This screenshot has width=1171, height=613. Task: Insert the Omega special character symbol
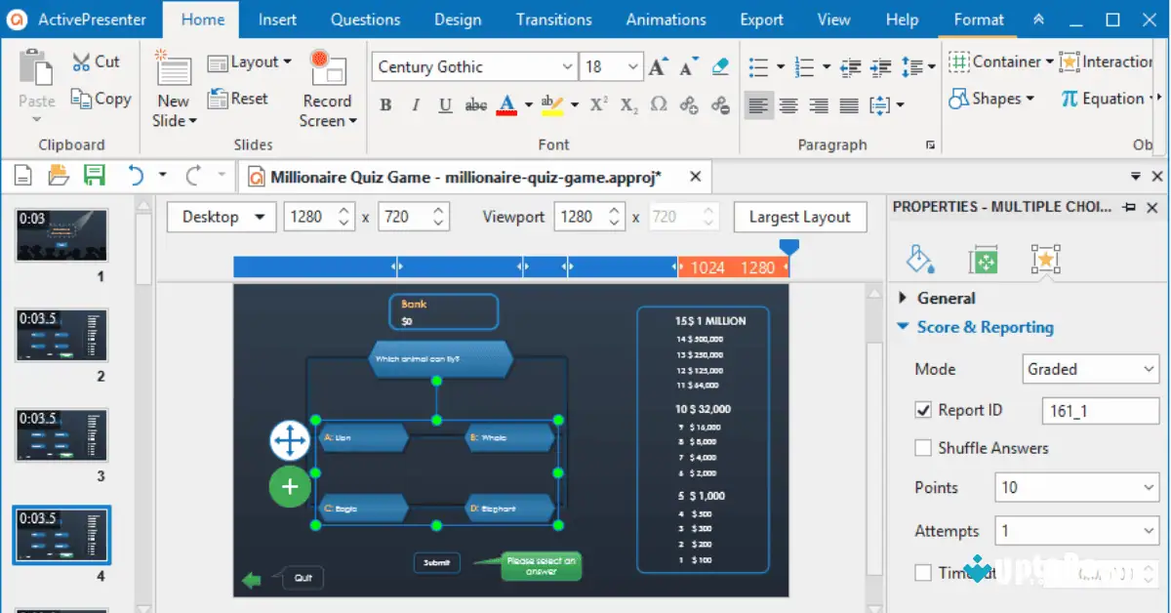(x=659, y=105)
